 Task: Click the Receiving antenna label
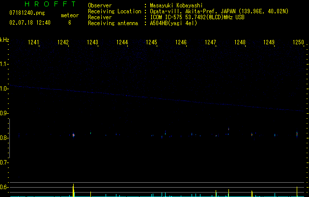click(x=113, y=23)
